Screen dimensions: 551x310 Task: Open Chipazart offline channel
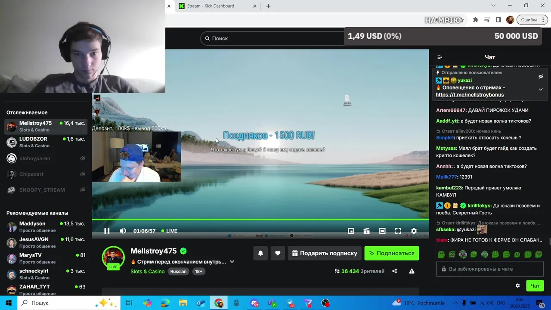pyautogui.click(x=46, y=174)
